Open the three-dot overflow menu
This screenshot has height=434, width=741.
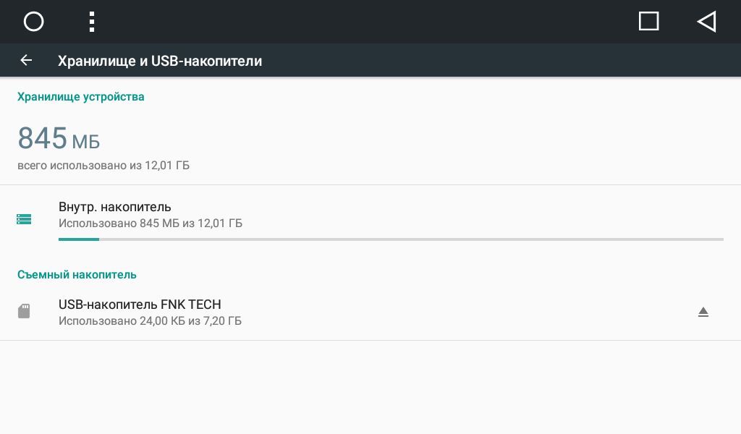point(92,22)
